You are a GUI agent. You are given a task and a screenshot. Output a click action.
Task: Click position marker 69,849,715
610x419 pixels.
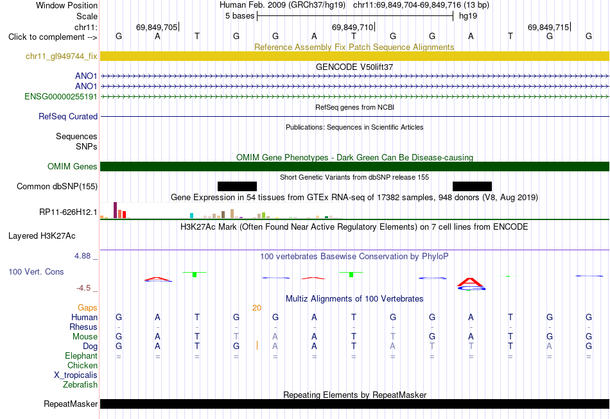click(549, 27)
